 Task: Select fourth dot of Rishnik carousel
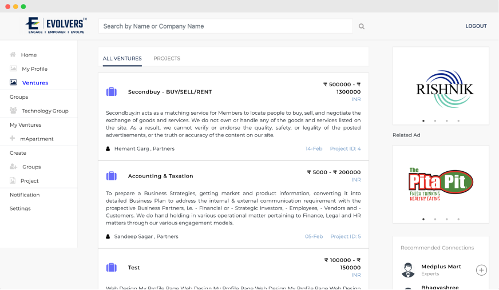pyautogui.click(x=458, y=120)
